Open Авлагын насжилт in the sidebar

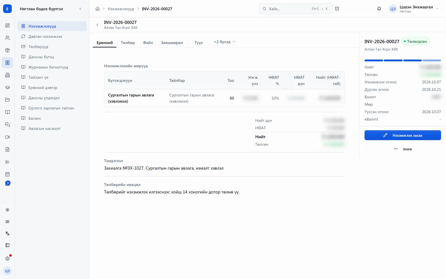click(52, 129)
